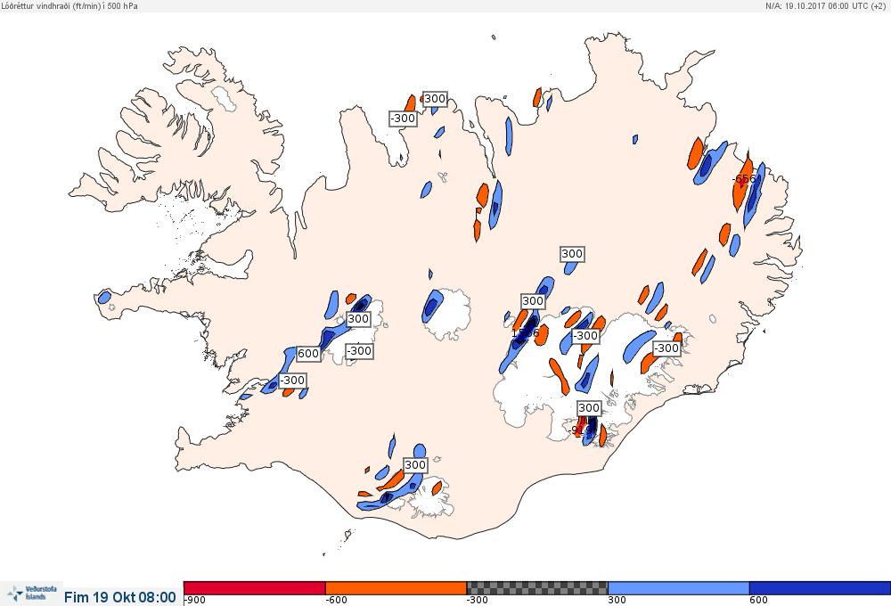Screen dimensions: 891x606
Task: Click the '300' legend scale value
Action: [x=617, y=600]
